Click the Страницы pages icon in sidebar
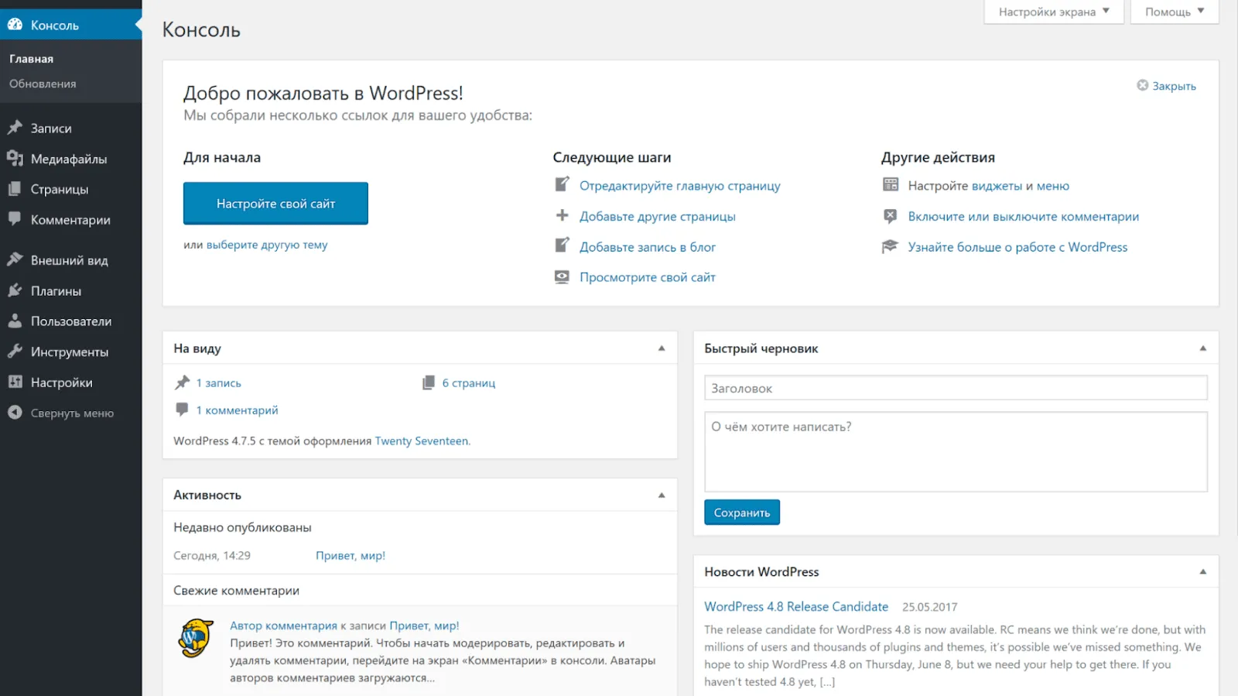 [x=15, y=189]
